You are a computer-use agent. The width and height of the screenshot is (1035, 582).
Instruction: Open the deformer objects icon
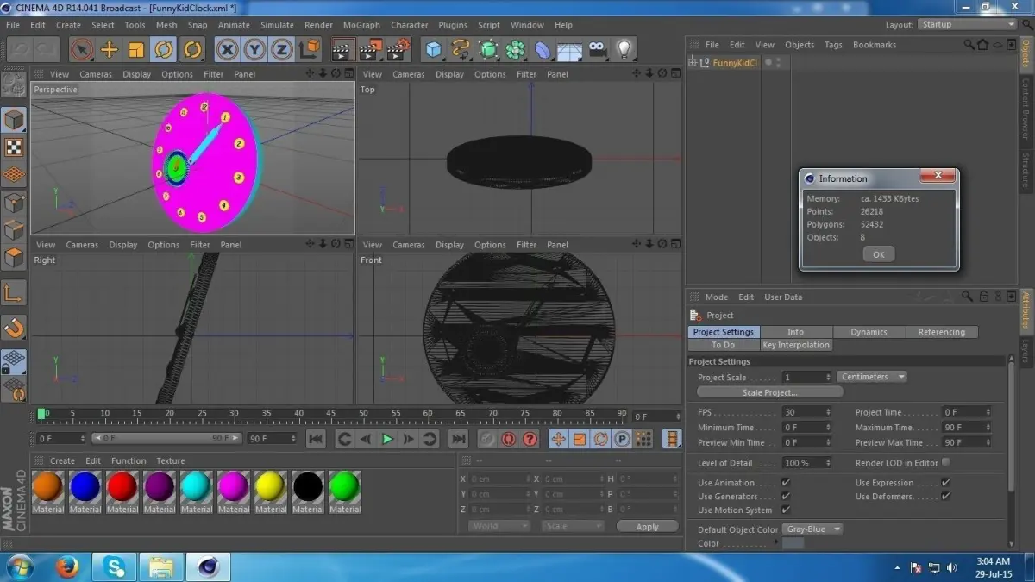click(x=543, y=49)
